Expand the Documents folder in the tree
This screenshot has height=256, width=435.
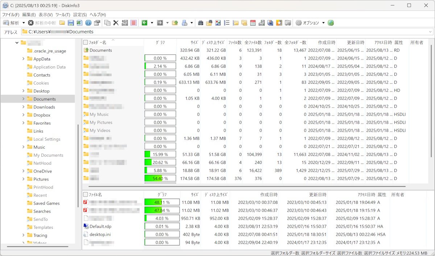click(24, 99)
